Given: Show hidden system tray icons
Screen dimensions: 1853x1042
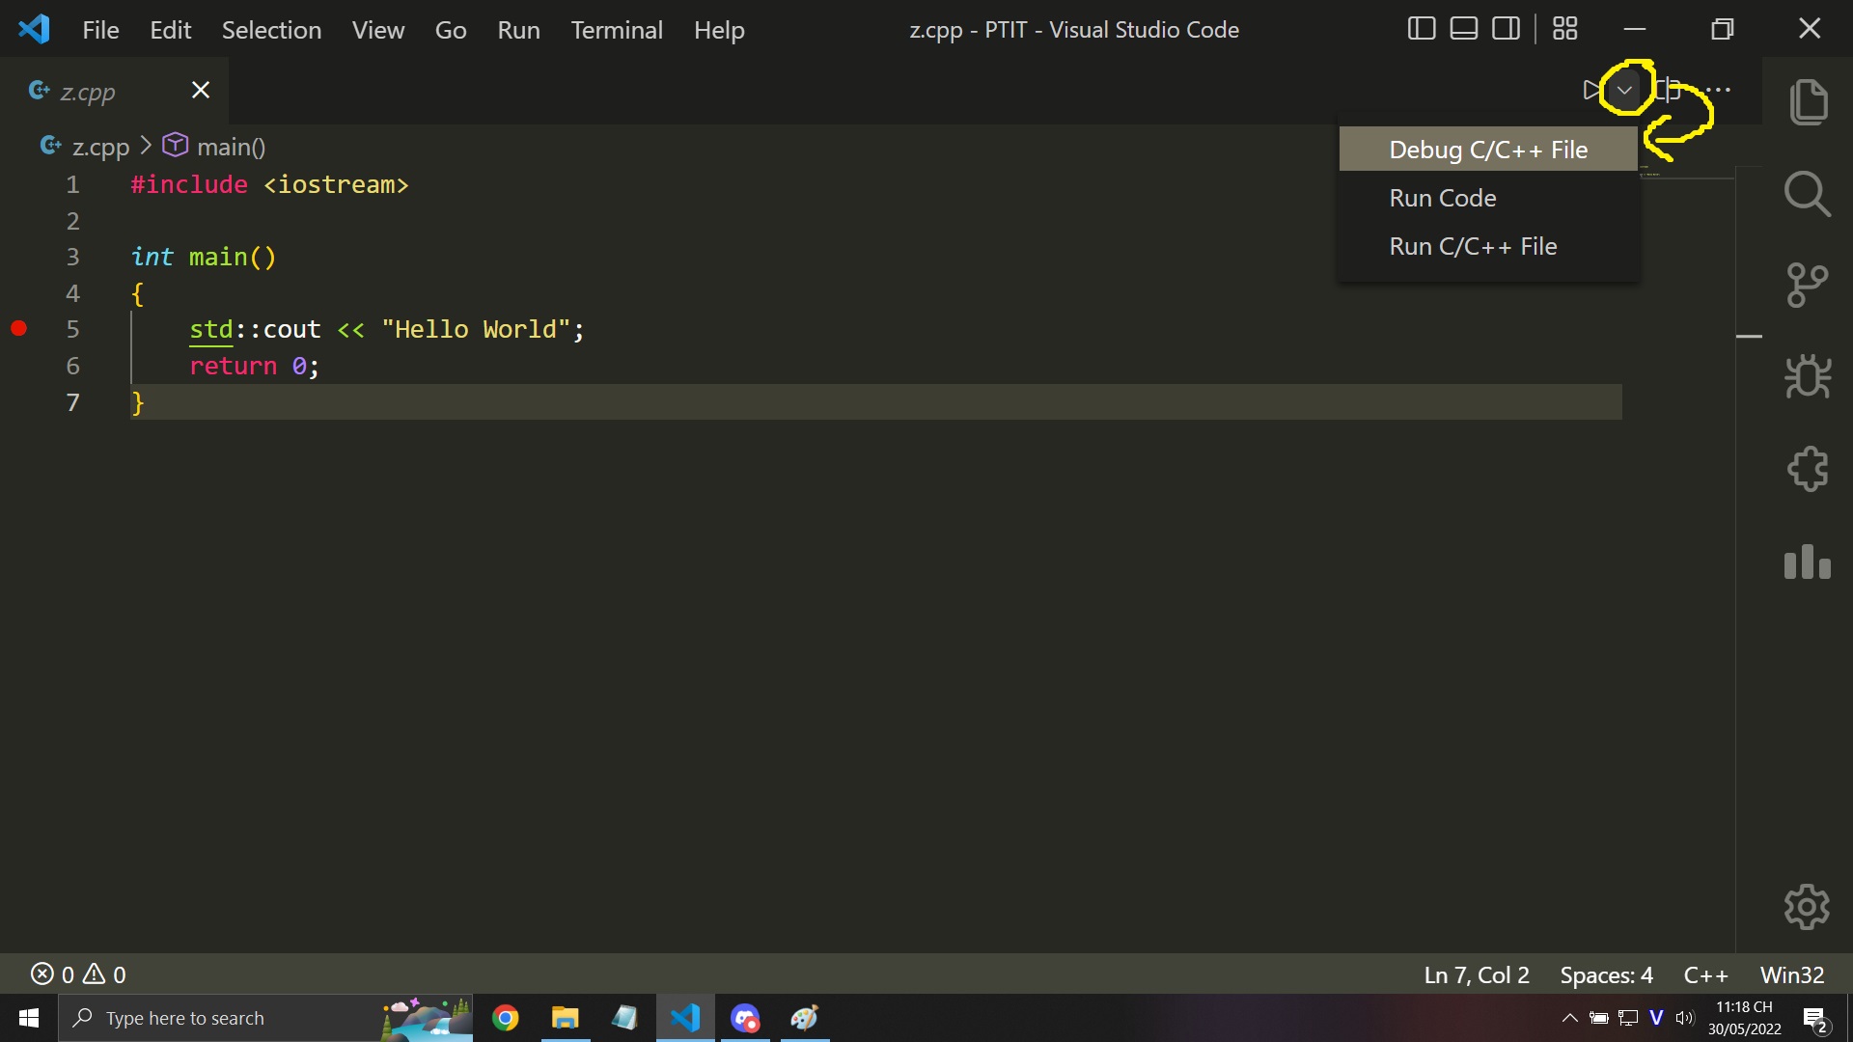Looking at the screenshot, I should [1570, 1018].
